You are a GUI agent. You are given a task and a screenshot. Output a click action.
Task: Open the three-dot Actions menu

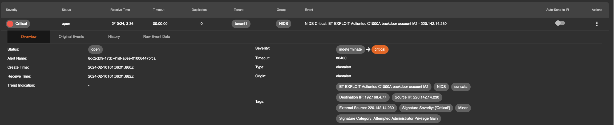click(x=597, y=24)
